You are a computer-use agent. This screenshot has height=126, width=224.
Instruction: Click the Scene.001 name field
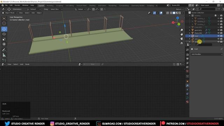(x=180, y=5)
